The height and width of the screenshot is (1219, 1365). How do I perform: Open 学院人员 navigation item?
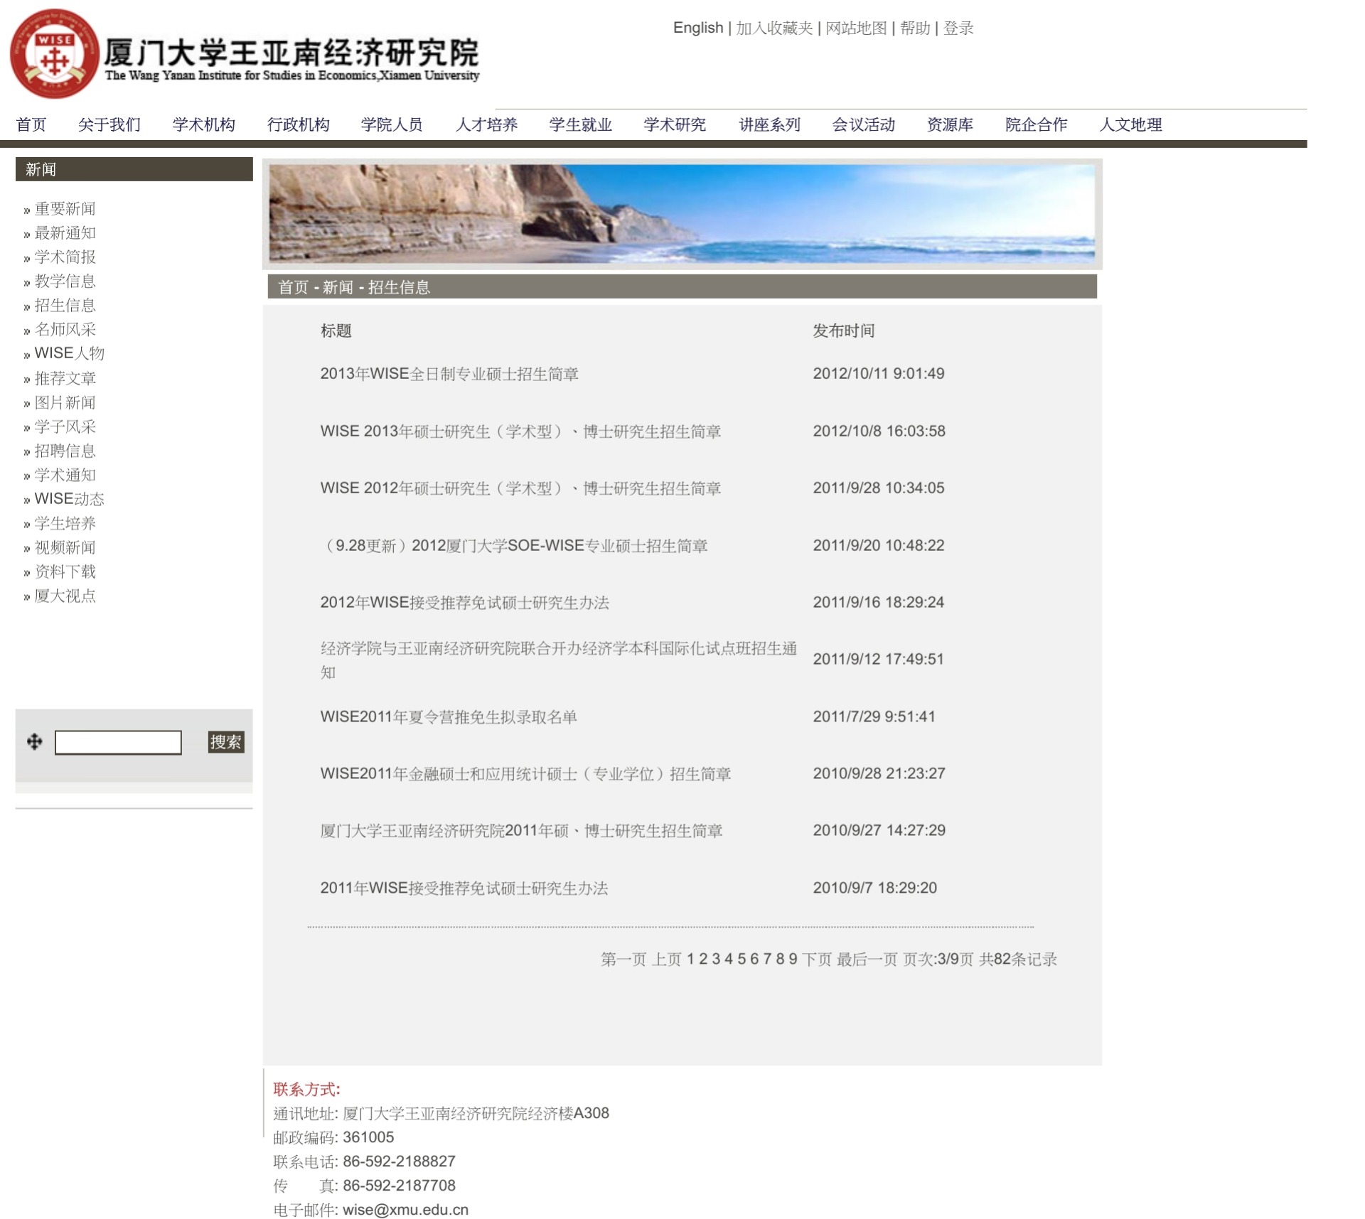pyautogui.click(x=392, y=124)
